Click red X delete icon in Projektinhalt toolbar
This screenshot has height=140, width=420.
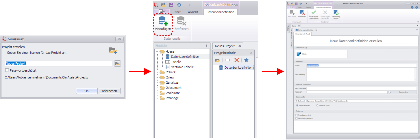(x=237, y=60)
